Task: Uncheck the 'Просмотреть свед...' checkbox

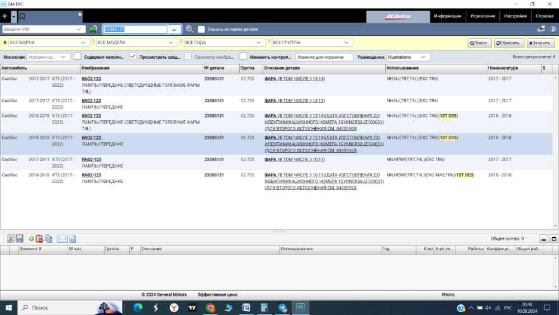Action: (x=133, y=57)
